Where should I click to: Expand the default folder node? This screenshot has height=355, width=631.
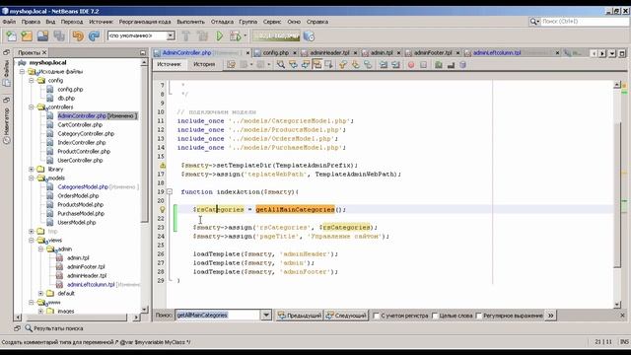(40, 293)
